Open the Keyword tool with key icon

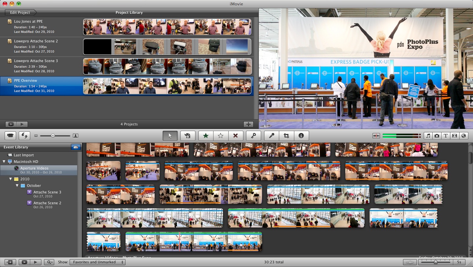coord(253,136)
